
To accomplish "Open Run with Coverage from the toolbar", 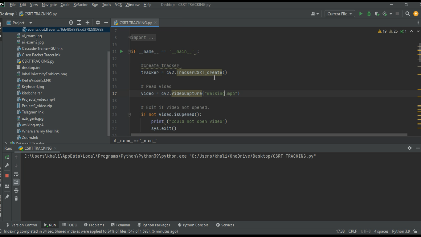I will 377,14.
